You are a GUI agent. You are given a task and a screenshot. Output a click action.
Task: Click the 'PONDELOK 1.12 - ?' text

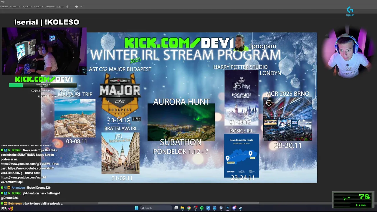pyautogui.click(x=181, y=152)
